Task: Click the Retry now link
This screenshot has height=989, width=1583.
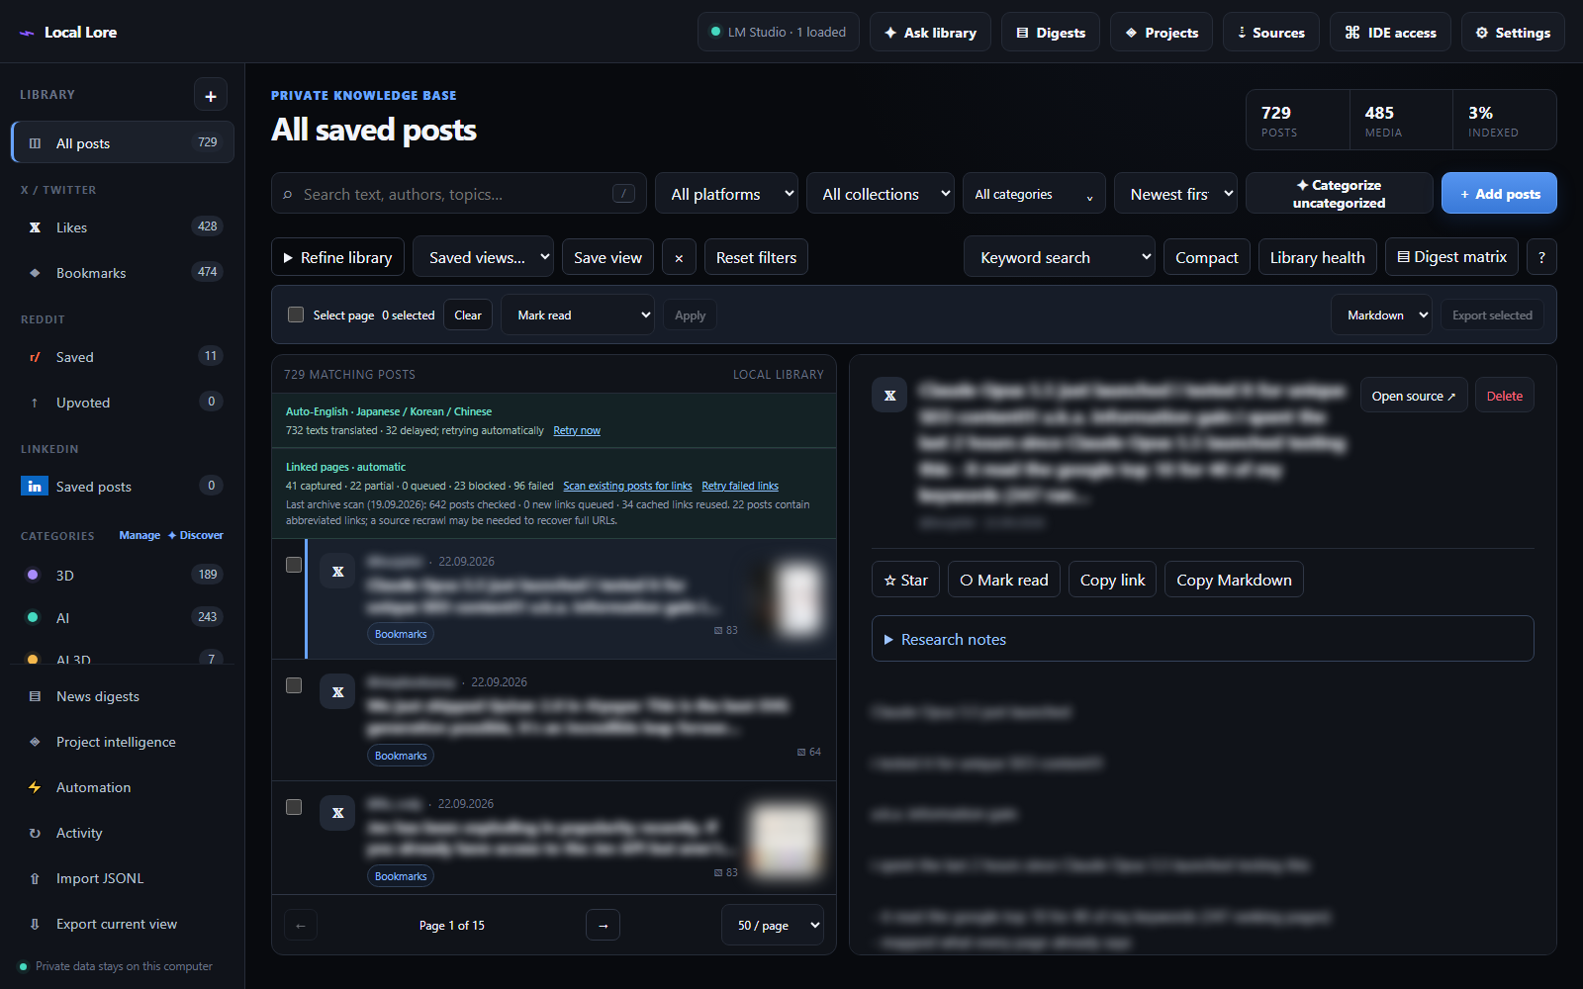Action: click(577, 431)
